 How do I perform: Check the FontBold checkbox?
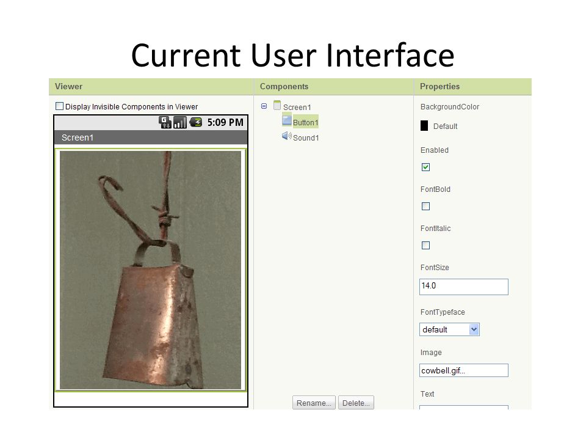point(425,206)
